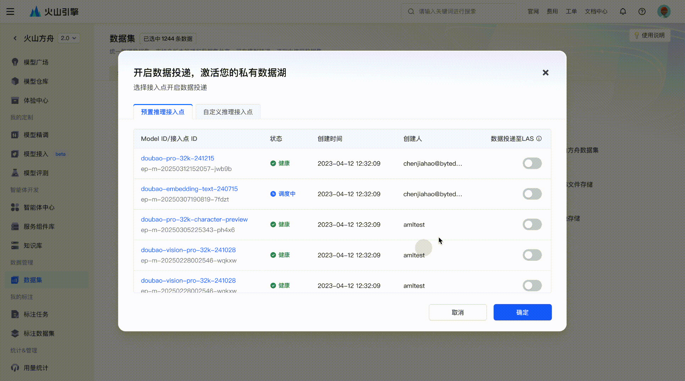Click the user avatar at top right

click(664, 11)
